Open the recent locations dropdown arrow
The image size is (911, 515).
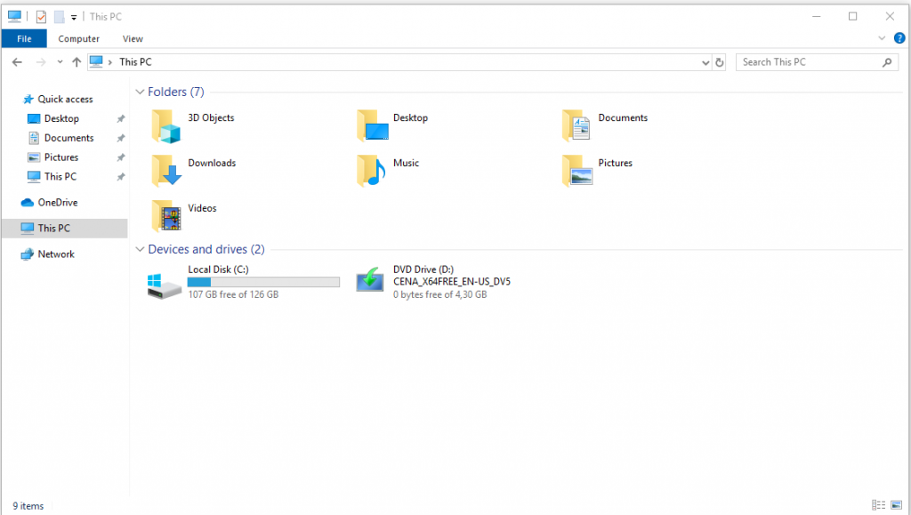60,62
